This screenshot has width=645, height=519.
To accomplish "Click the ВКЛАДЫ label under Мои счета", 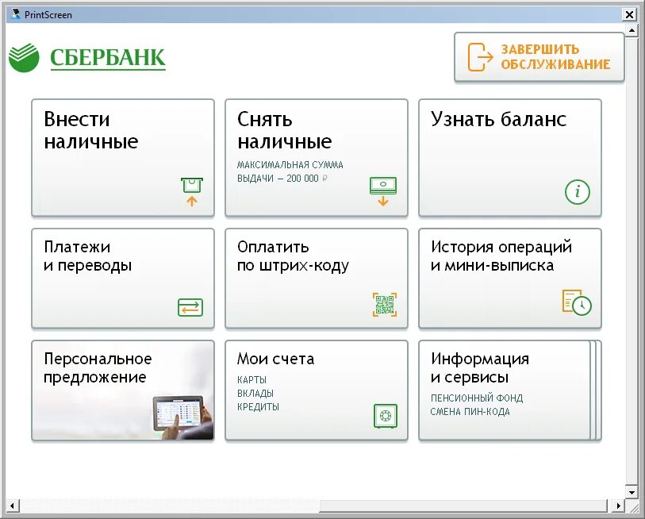I will pyautogui.click(x=255, y=393).
